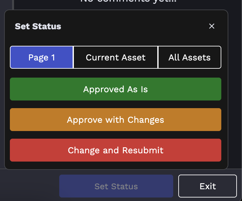The image size is (242, 201).
Task: Select the Page 1 scope tab
Action: point(42,57)
